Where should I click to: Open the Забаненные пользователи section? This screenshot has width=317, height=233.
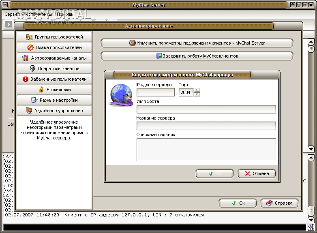tap(54, 79)
